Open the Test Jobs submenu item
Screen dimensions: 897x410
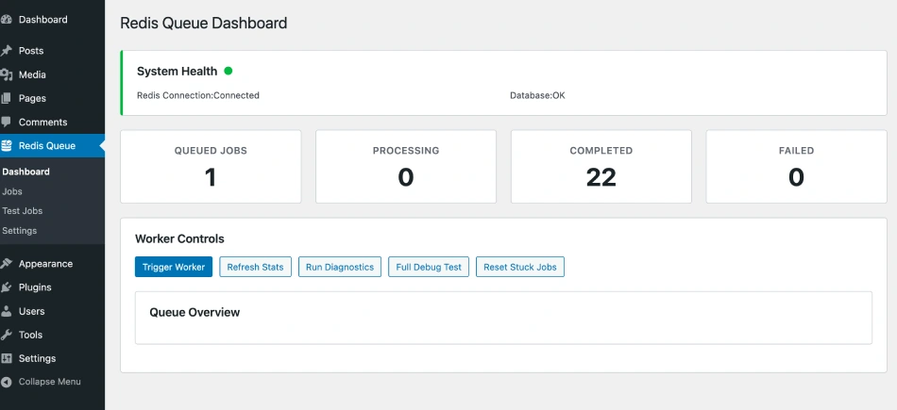23,211
